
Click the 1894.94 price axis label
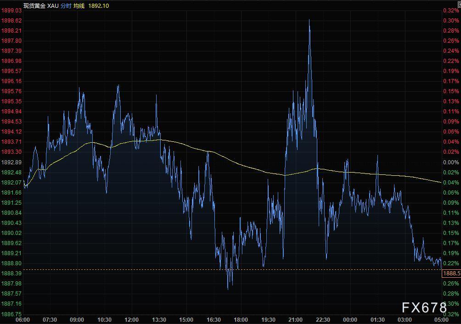pyautogui.click(x=11, y=112)
